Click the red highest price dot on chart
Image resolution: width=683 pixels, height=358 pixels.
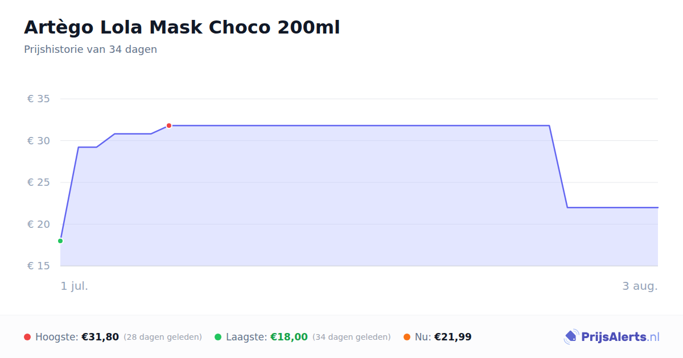[169, 126]
